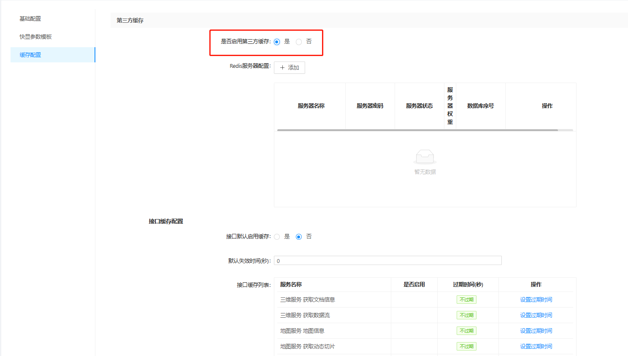Select 是 for 是否启用第三方缓存
Viewport: 628px width, 356px height.
point(277,42)
